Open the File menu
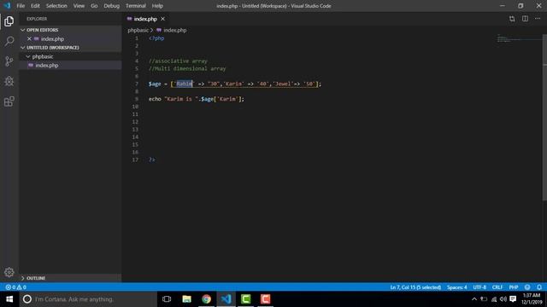The image size is (547, 307). click(21, 6)
